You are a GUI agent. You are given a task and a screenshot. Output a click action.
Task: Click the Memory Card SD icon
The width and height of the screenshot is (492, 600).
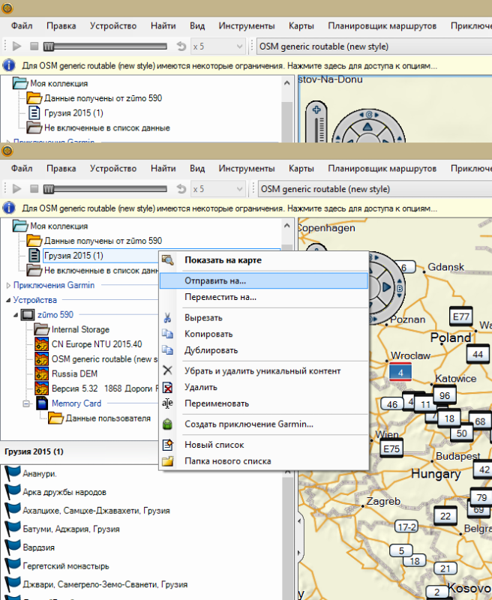point(42,403)
